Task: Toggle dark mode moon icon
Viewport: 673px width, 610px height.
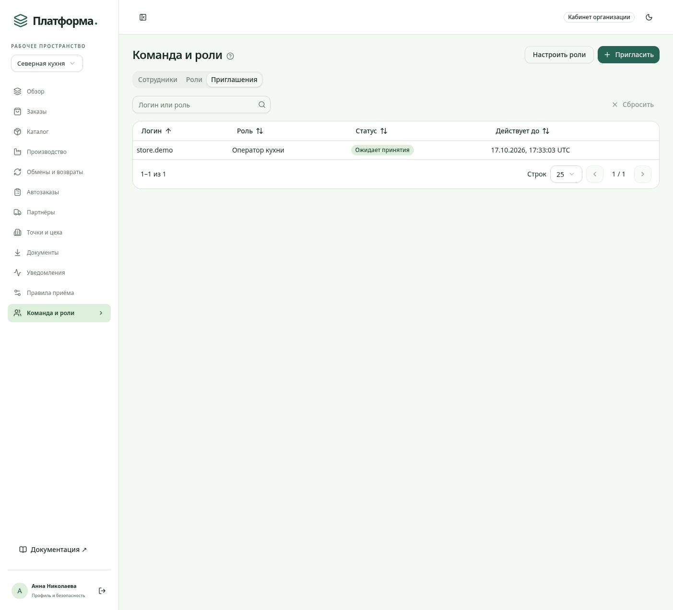Action: (x=649, y=17)
